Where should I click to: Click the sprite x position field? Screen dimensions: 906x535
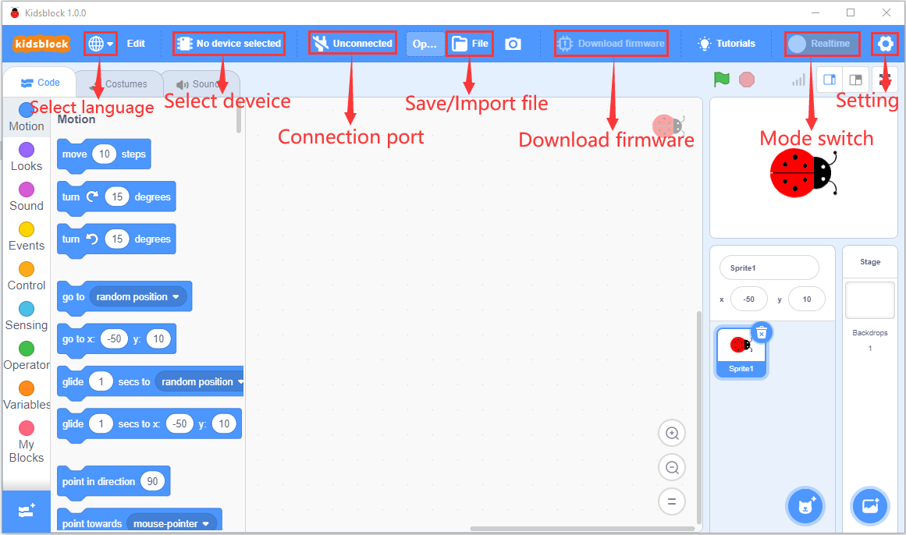(x=748, y=299)
